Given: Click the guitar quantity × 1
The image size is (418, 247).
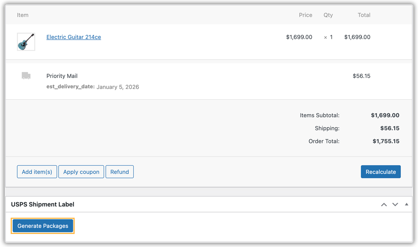Looking at the screenshot, I should pos(329,37).
